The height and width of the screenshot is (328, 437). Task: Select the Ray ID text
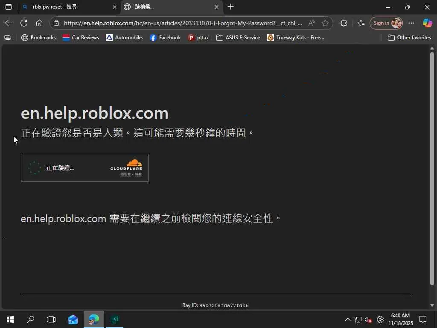[x=215, y=305]
